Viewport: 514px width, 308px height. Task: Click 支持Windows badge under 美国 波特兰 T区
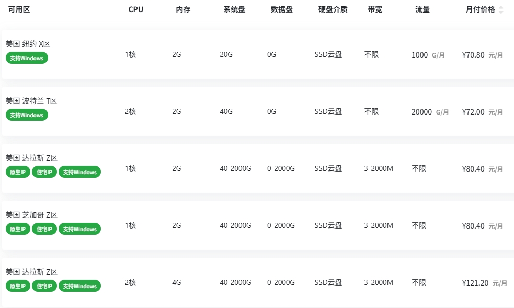(27, 115)
